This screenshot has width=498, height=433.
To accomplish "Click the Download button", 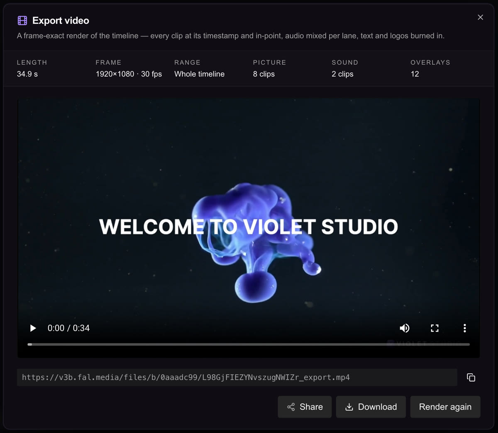I will [x=371, y=407].
